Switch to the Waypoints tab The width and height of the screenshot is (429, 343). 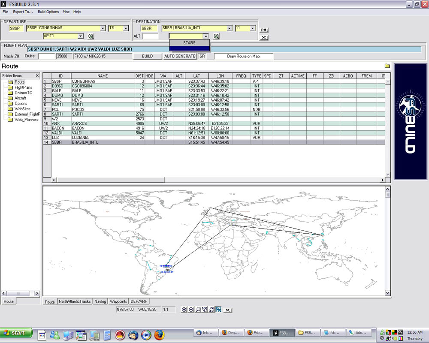point(118,301)
